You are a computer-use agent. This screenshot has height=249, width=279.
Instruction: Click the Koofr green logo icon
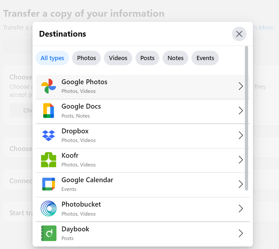[49, 160]
